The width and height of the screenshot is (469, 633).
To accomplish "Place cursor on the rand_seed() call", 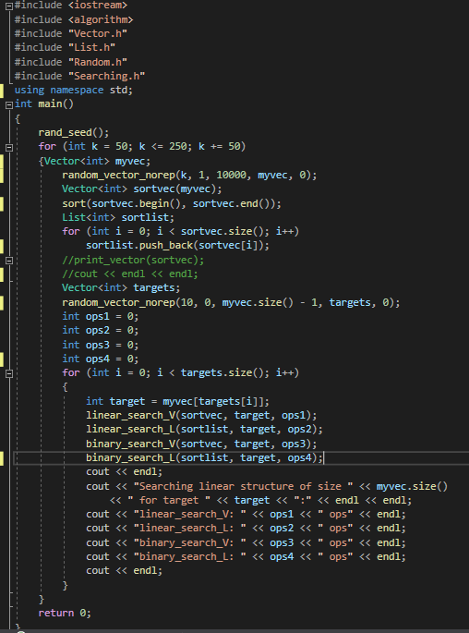I will [x=73, y=132].
